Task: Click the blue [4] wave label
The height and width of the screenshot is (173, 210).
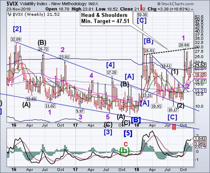Action: pos(110,65)
